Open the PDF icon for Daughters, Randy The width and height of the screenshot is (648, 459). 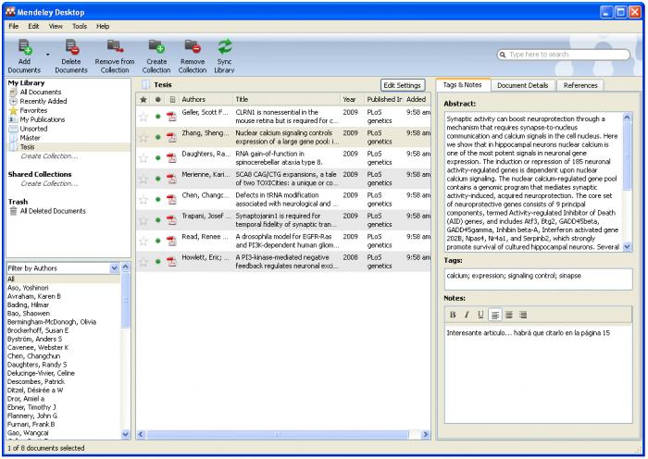pyautogui.click(x=171, y=158)
